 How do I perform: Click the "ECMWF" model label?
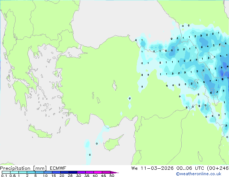(x=58, y=168)
